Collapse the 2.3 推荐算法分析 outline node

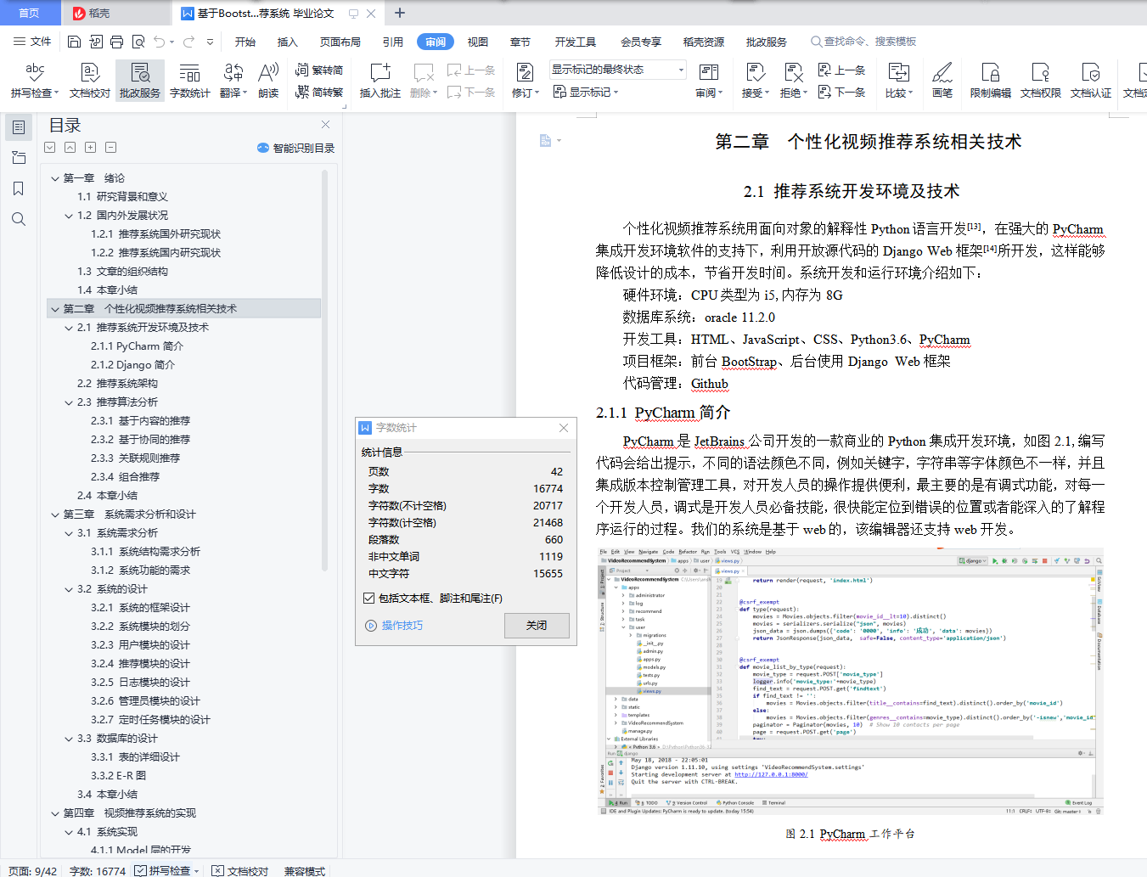click(69, 402)
